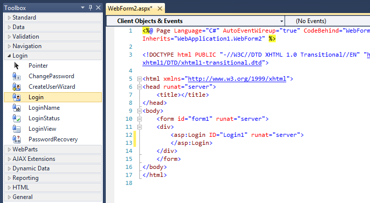Click the title tag on line 7
Screen dimensions: 370x203
pos(182,95)
